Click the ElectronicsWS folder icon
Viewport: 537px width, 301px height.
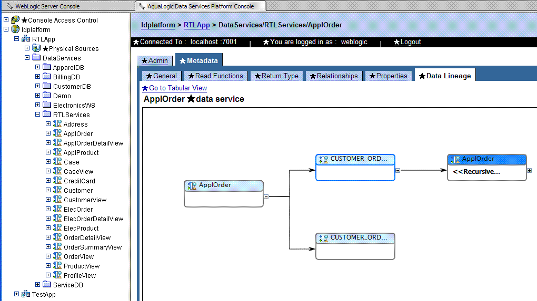(47, 105)
